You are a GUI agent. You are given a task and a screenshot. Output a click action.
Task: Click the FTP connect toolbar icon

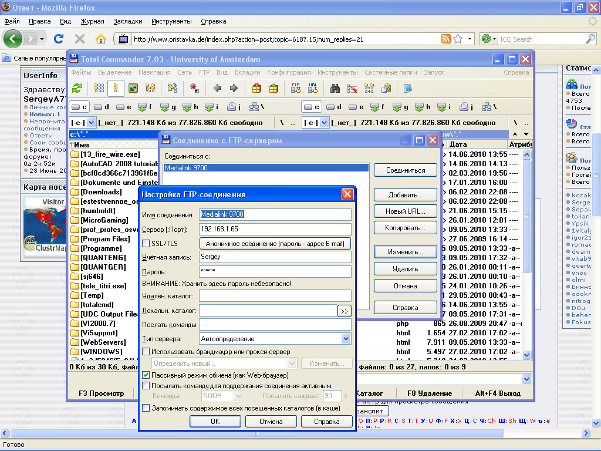coord(296,89)
